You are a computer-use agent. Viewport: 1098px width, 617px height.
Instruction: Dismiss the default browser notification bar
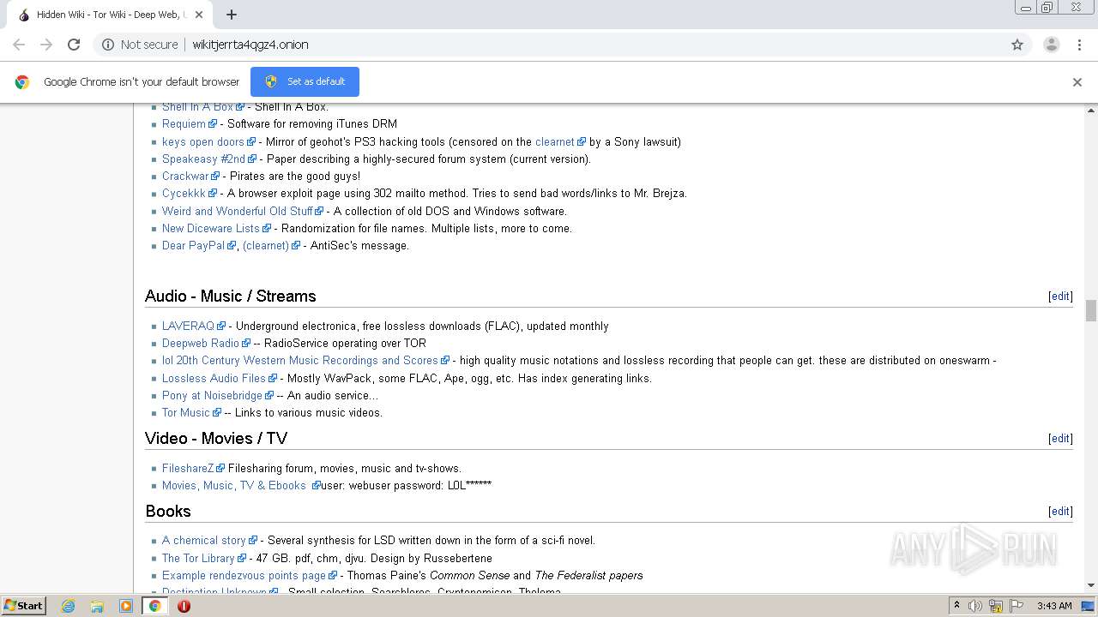tap(1077, 82)
